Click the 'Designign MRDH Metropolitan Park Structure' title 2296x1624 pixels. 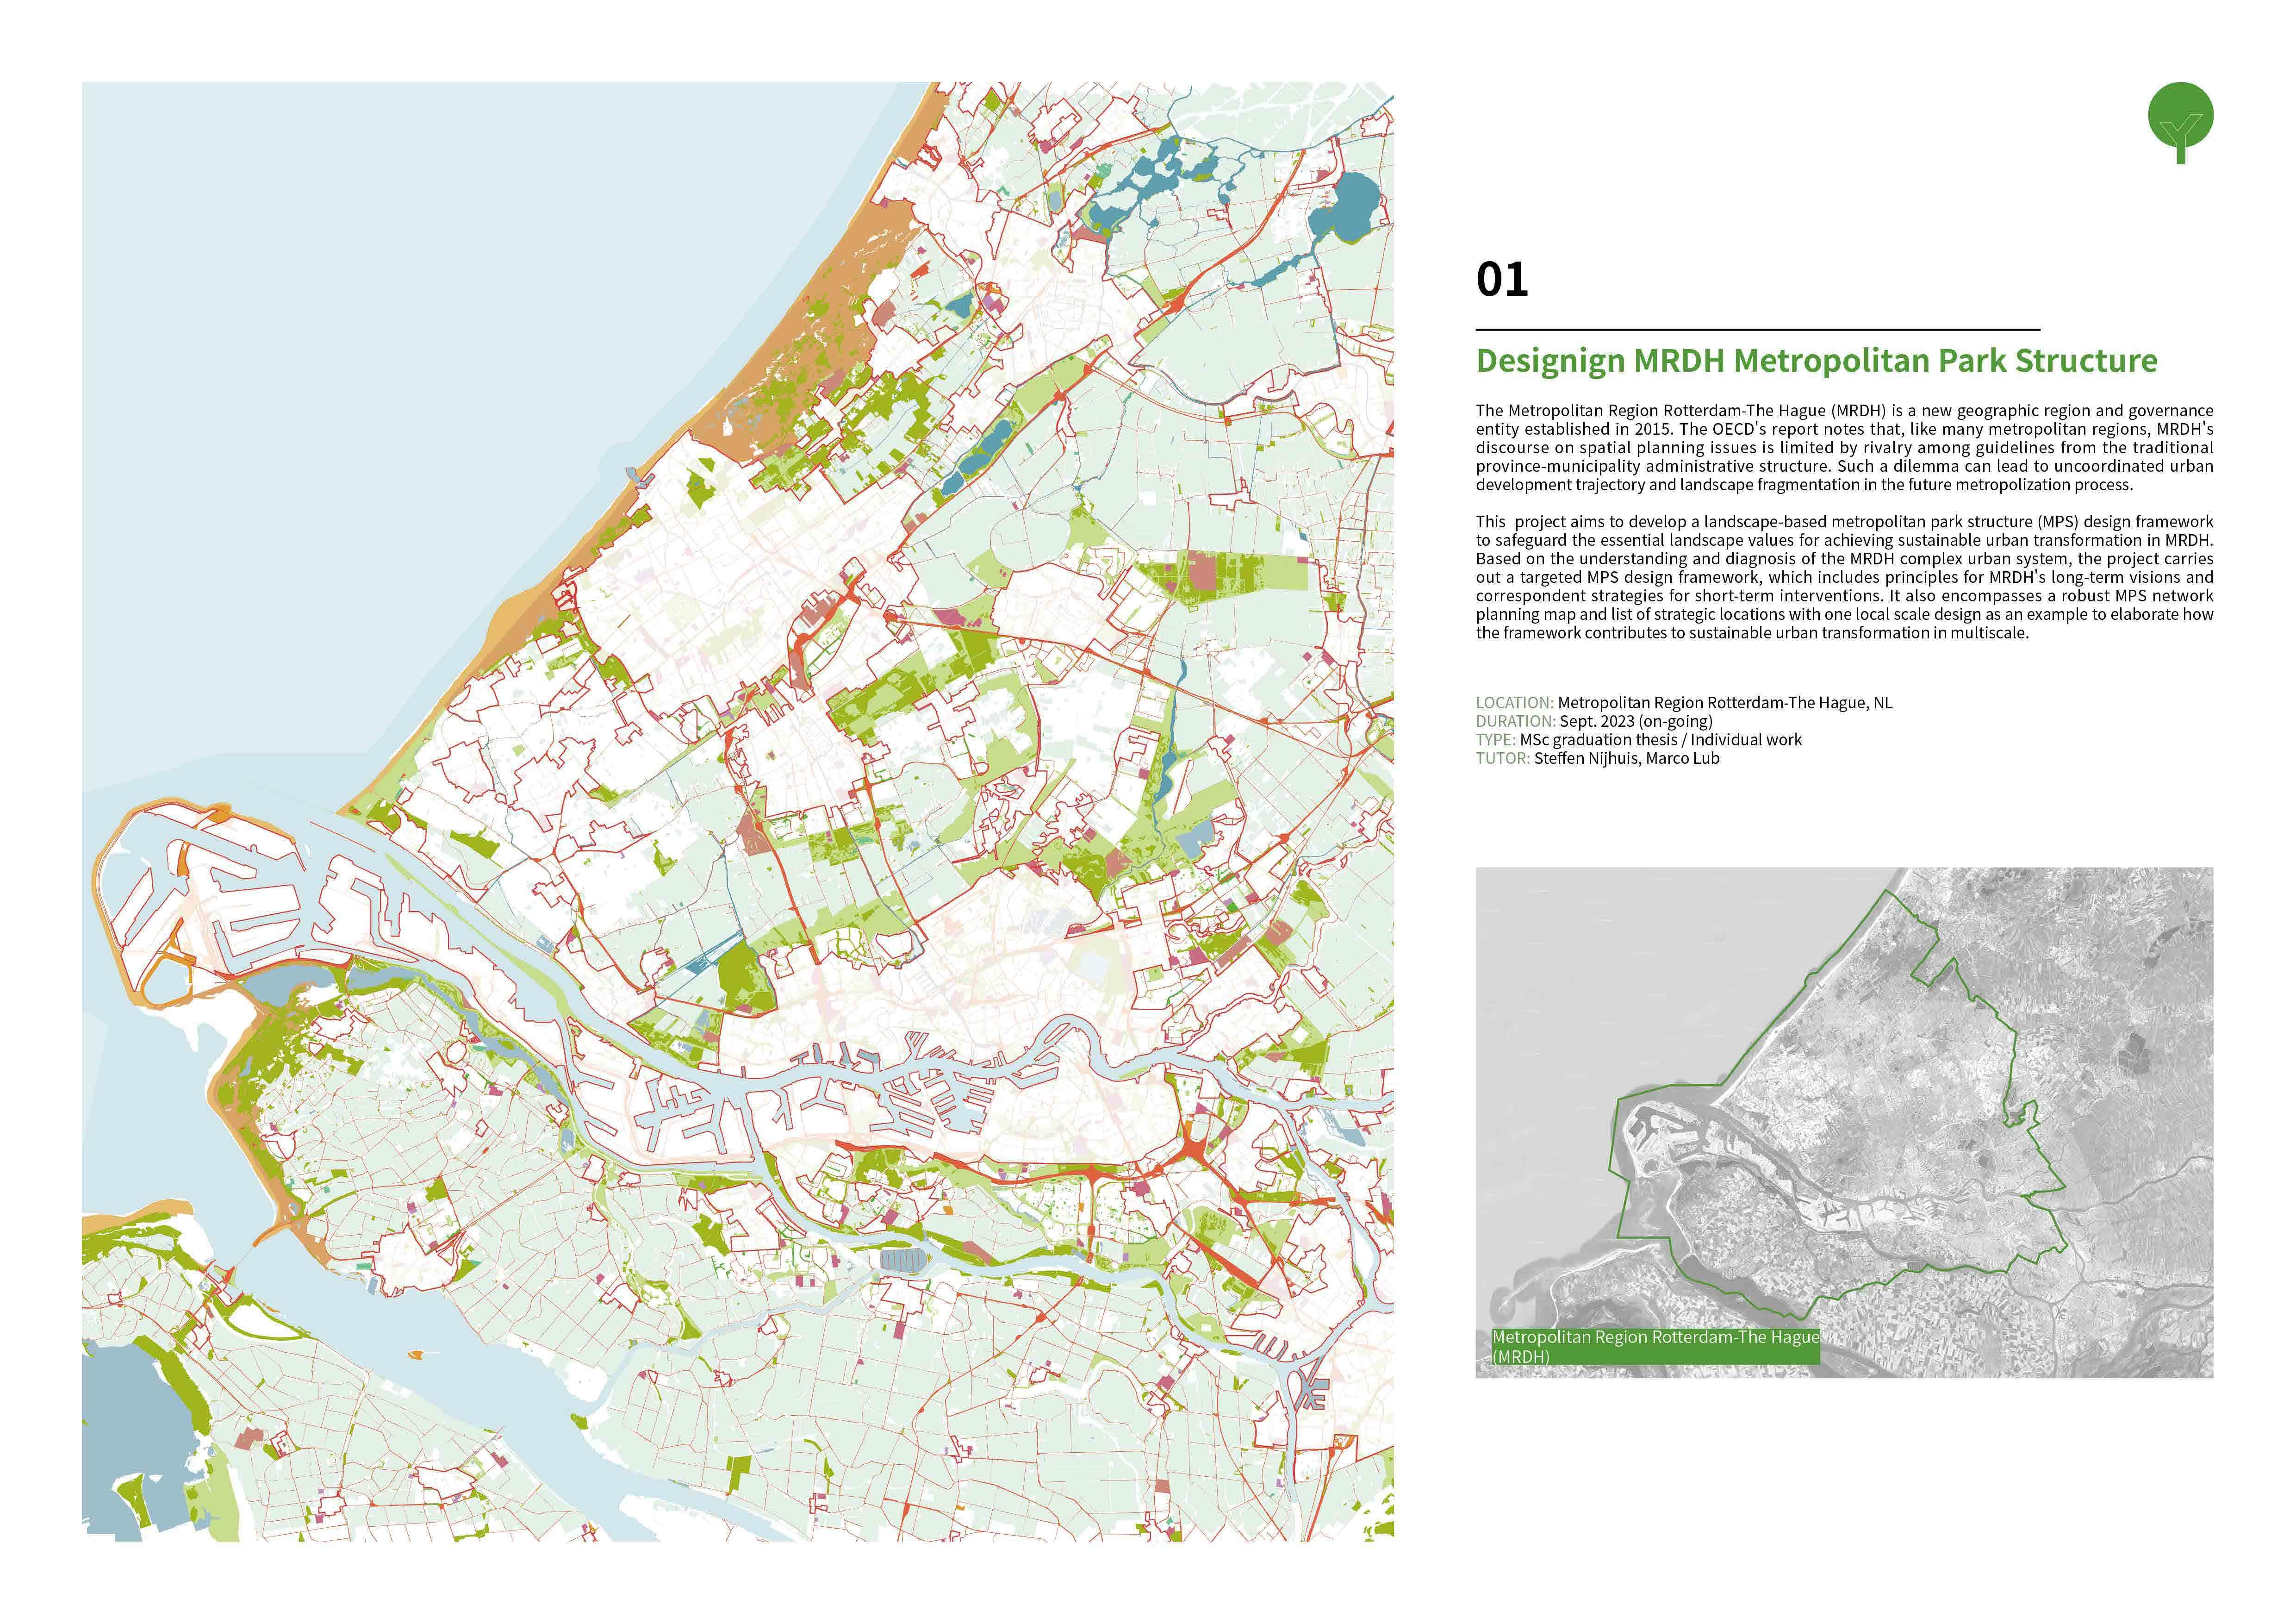1816,361
